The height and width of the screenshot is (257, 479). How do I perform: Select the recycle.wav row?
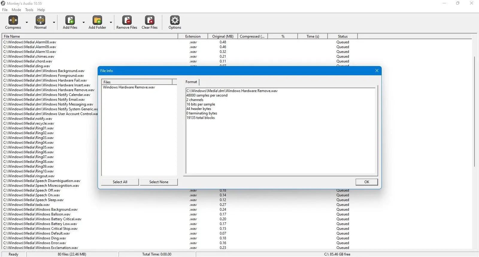click(x=29, y=123)
